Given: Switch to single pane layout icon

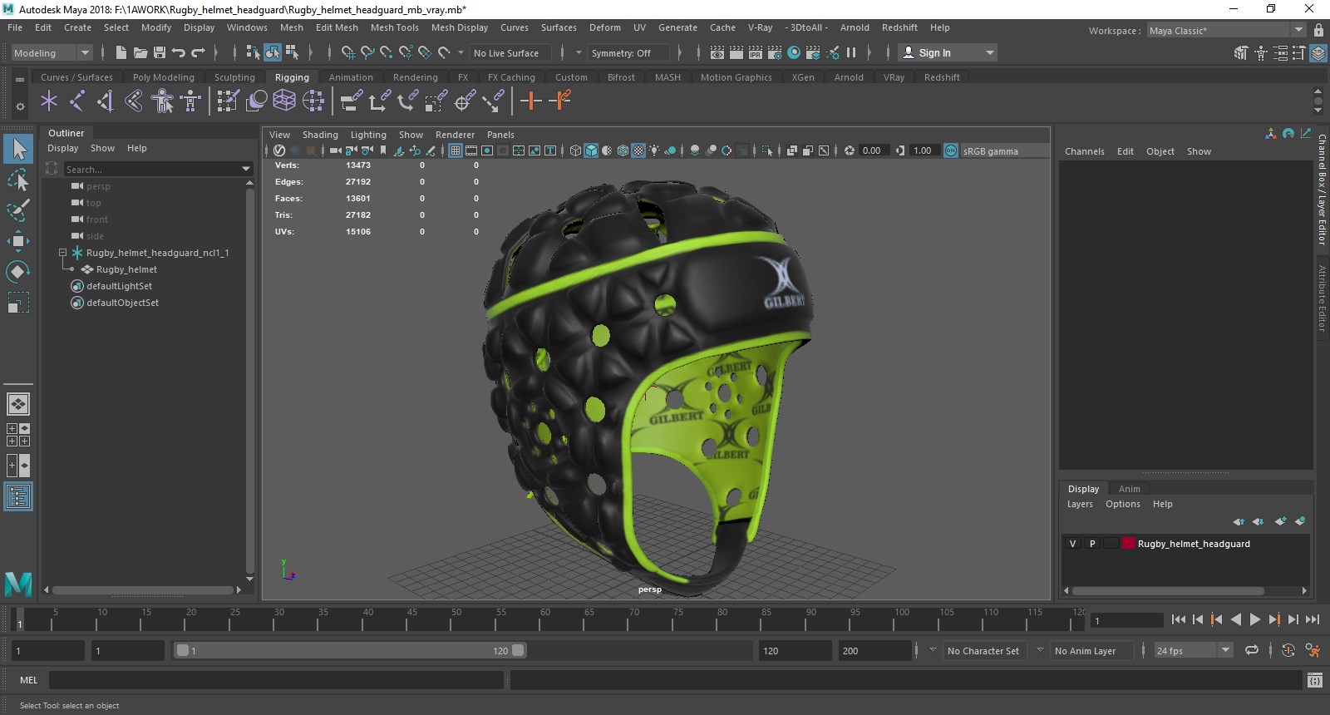Looking at the screenshot, I should 18,404.
